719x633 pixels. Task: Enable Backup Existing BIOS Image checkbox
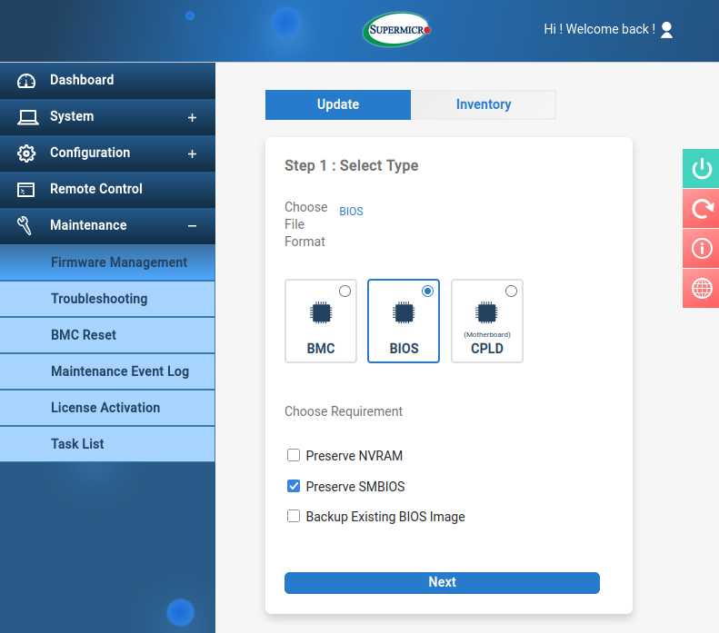point(294,516)
